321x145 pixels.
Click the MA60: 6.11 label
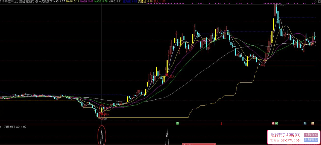tap(115, 1)
